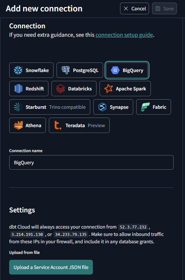Pick the Databricks stacked layers icon

pos(61,89)
